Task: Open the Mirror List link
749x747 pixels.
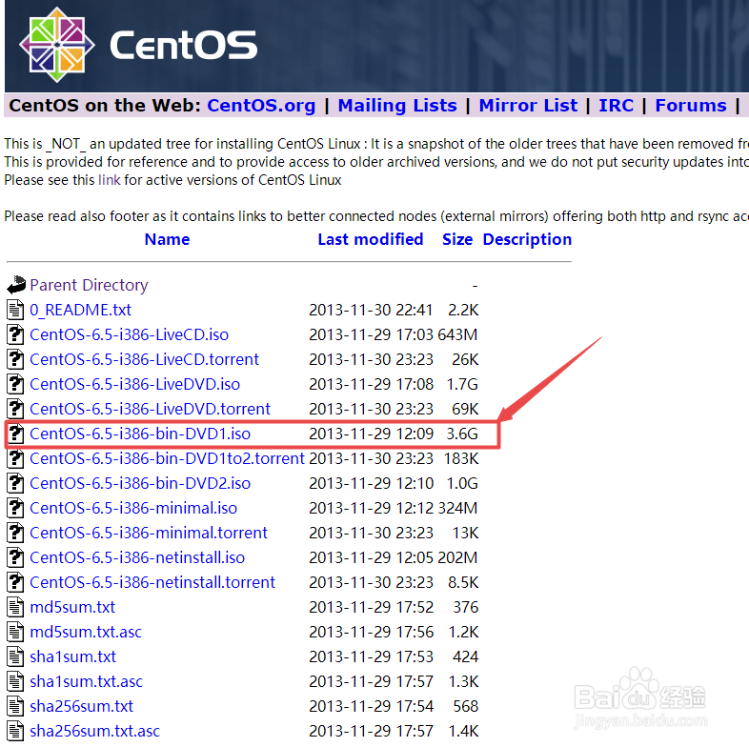Action: point(528,106)
